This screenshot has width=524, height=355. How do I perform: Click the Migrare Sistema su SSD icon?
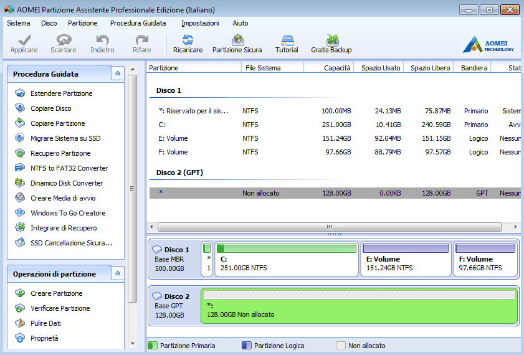20,138
